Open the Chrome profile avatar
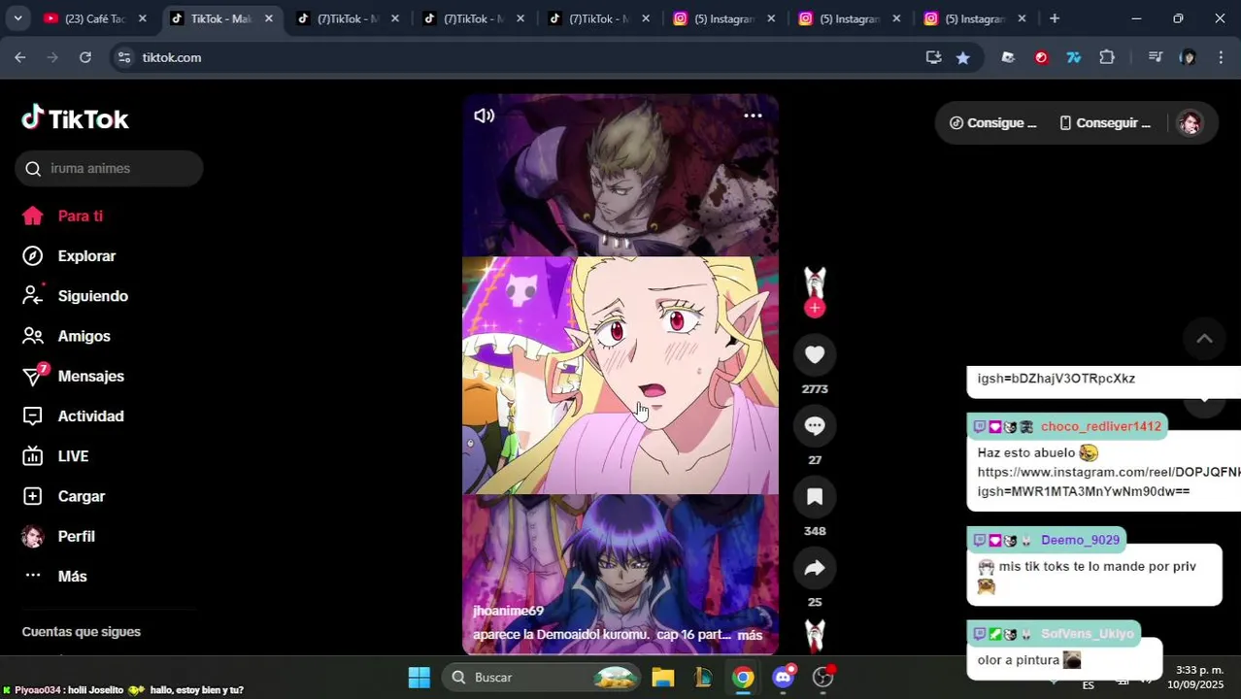The width and height of the screenshot is (1241, 699). coord(1188,57)
